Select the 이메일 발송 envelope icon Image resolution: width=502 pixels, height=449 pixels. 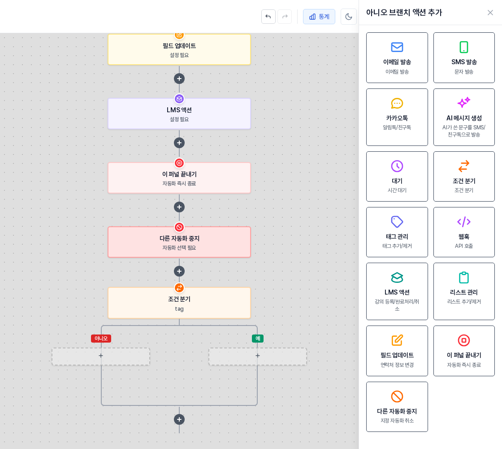[x=397, y=47]
